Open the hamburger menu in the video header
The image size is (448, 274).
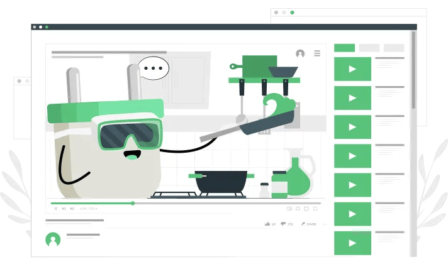point(317,53)
